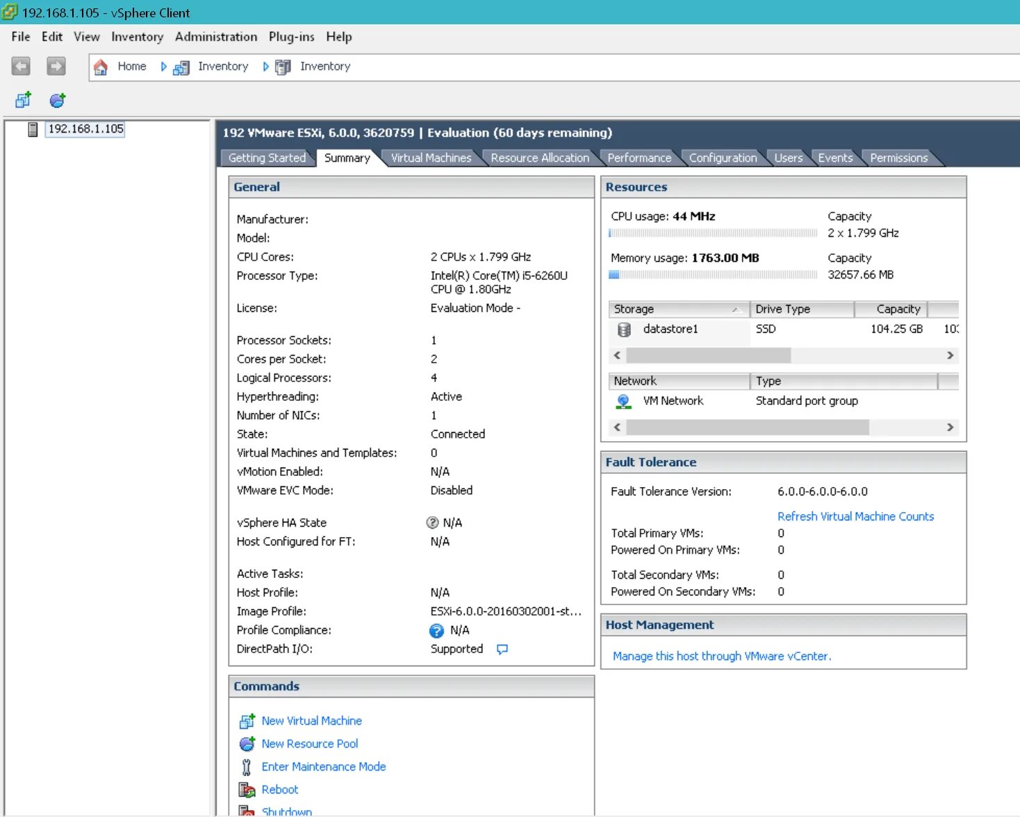Click the New Virtual Machine link
The width and height of the screenshot is (1020, 817).
[311, 721]
